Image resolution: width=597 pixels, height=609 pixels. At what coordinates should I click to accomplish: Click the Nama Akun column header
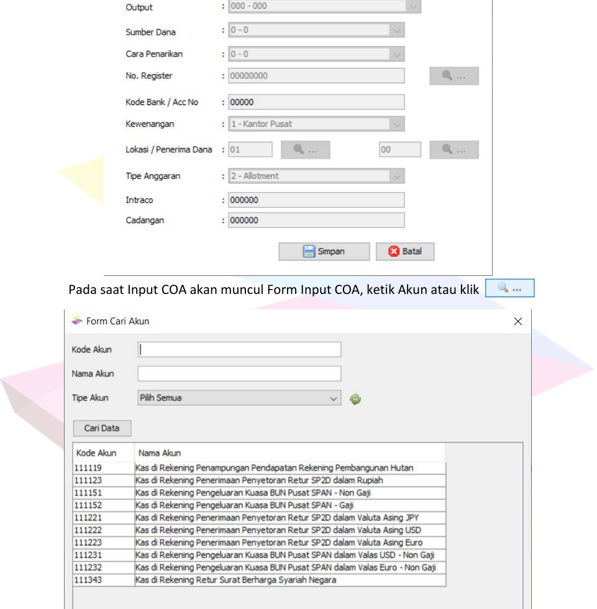160,453
